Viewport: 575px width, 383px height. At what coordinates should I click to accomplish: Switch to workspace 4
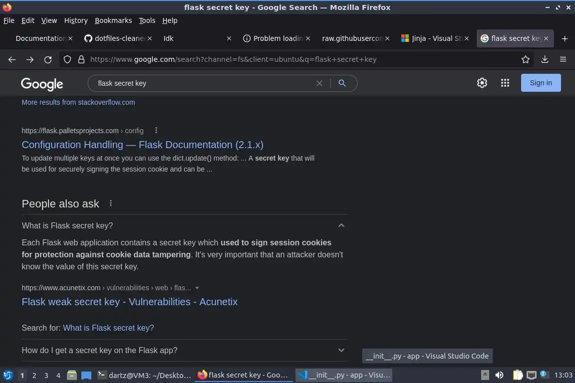[58, 376]
